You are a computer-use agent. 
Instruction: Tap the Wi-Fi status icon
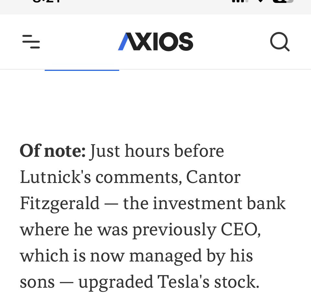point(261,2)
